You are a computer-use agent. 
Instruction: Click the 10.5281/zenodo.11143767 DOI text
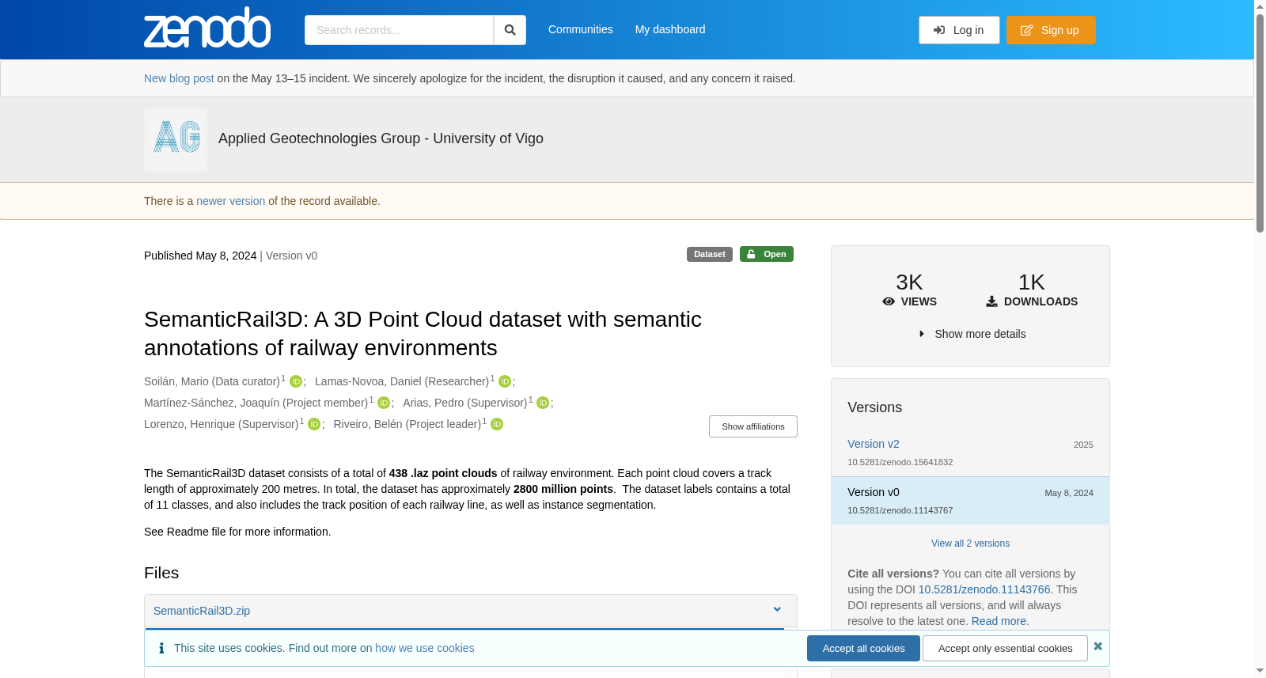click(x=900, y=510)
